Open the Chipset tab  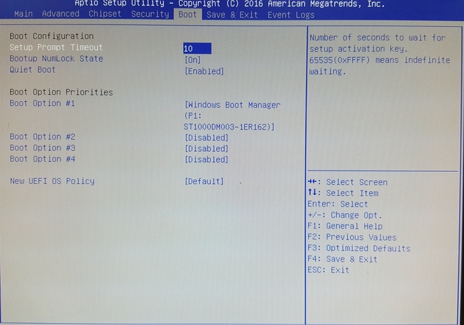tap(105, 14)
